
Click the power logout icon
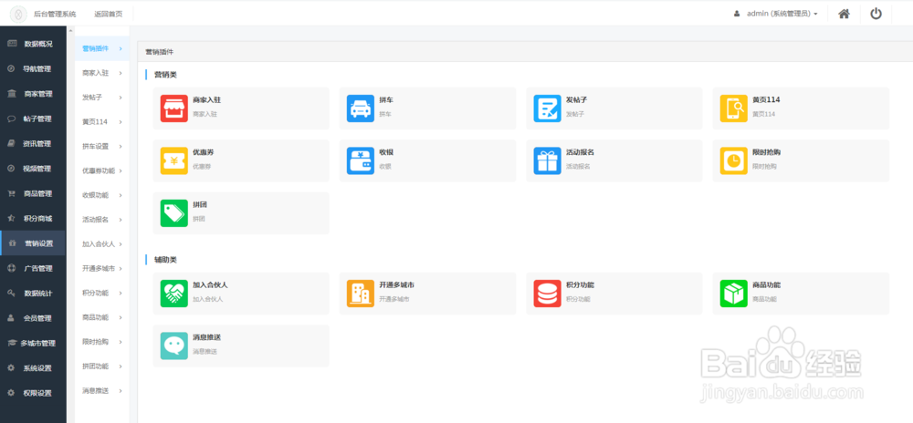click(876, 14)
